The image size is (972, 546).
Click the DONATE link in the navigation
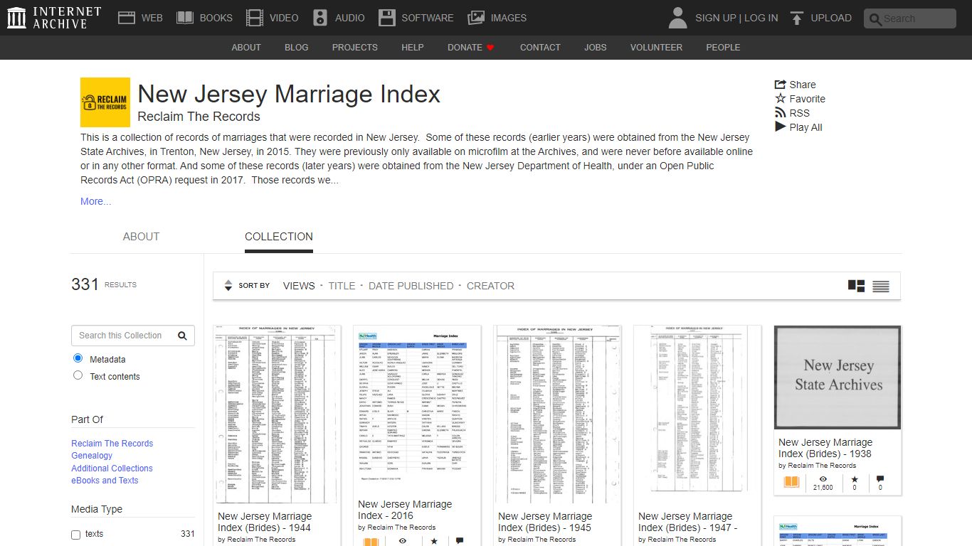(x=465, y=48)
